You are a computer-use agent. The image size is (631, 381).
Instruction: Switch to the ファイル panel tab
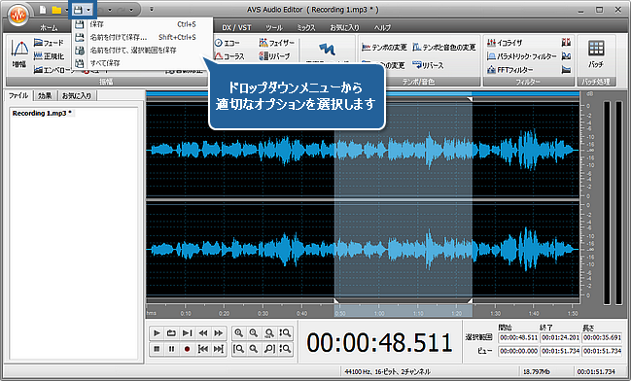[18, 95]
